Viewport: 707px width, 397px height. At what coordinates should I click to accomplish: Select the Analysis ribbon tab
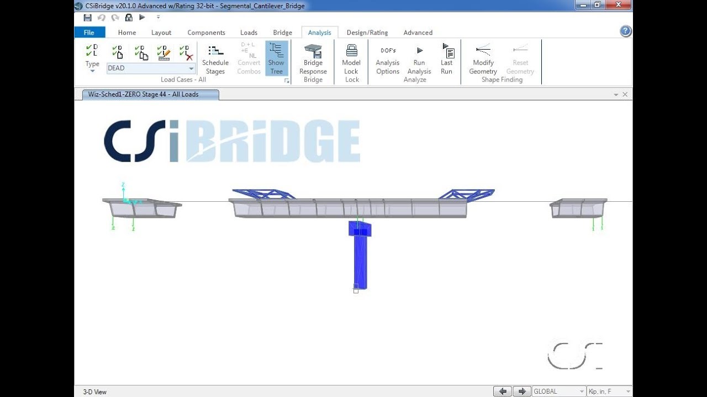(x=320, y=33)
